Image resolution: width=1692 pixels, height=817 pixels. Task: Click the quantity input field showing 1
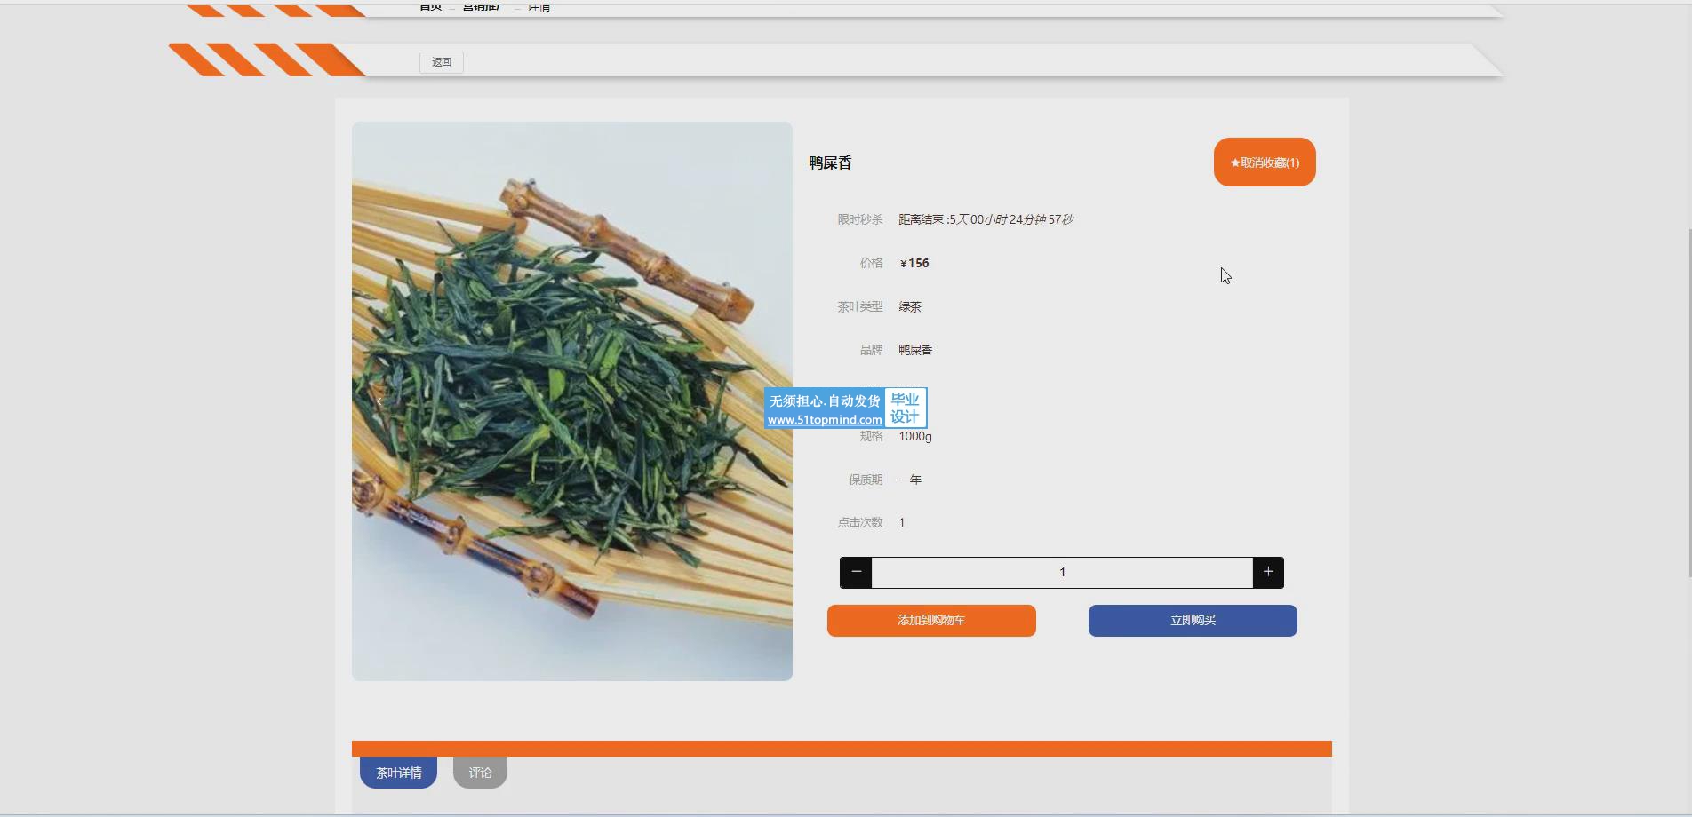click(1062, 573)
